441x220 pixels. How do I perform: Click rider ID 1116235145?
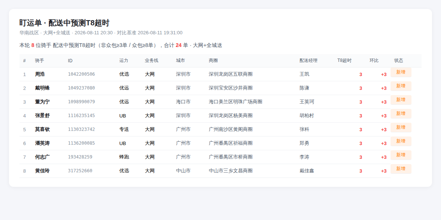pos(81,116)
